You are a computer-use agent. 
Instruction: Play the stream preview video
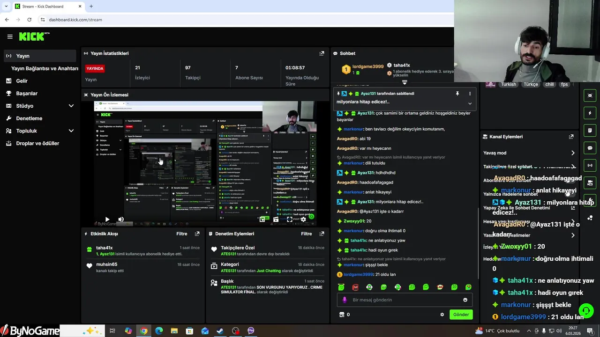point(107,219)
